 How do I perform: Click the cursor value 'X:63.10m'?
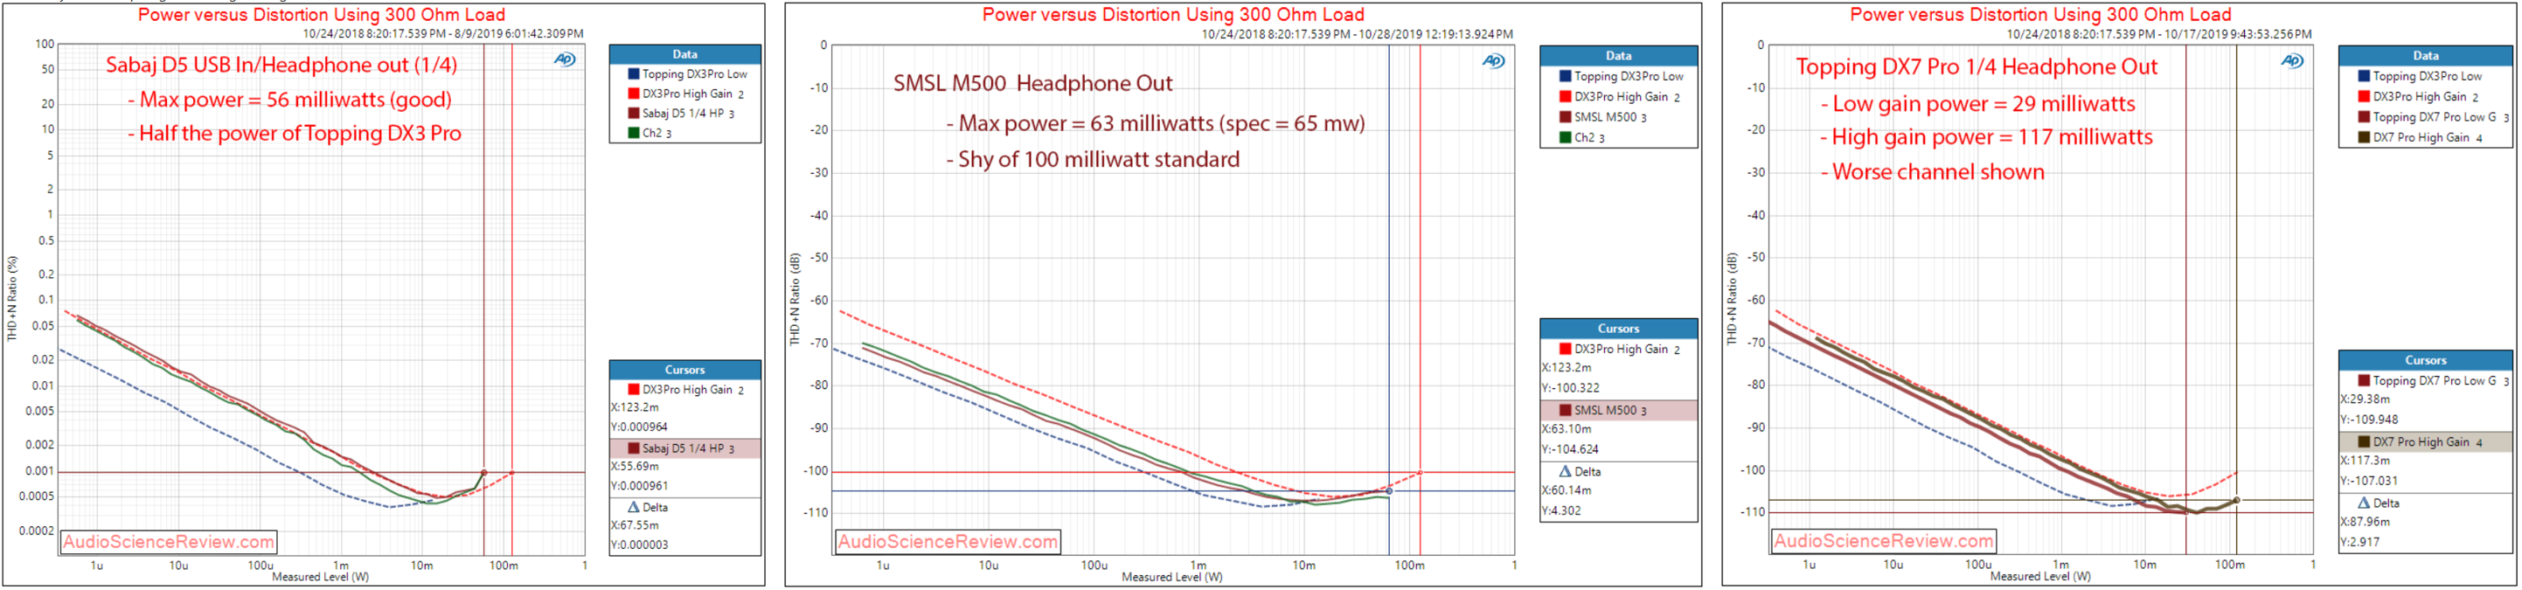tap(1567, 428)
